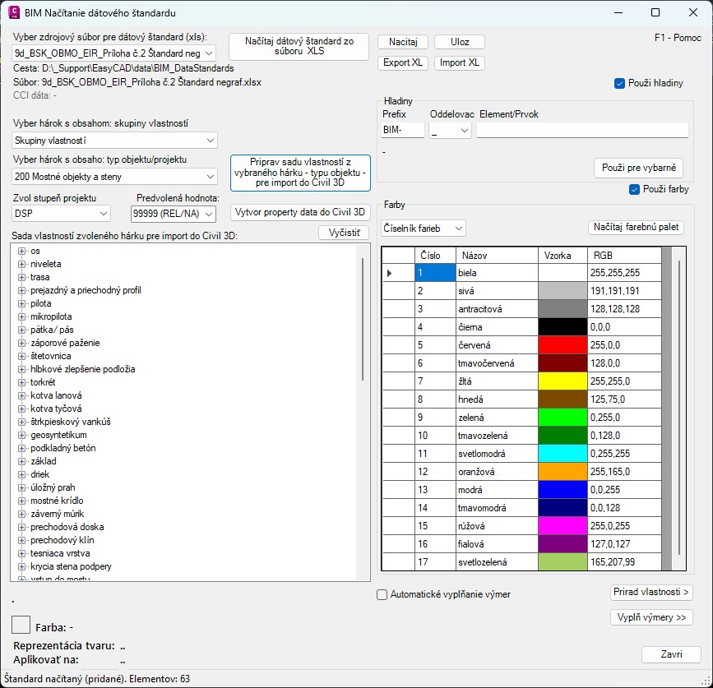Toggle the 'Použi farby' checkbox
713x688 pixels.
click(x=634, y=189)
